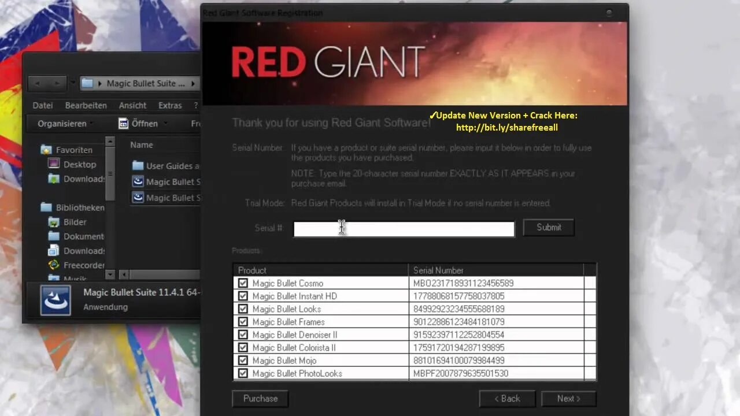
Task: Open the Datei menu in Explorer
Action: [x=43, y=105]
